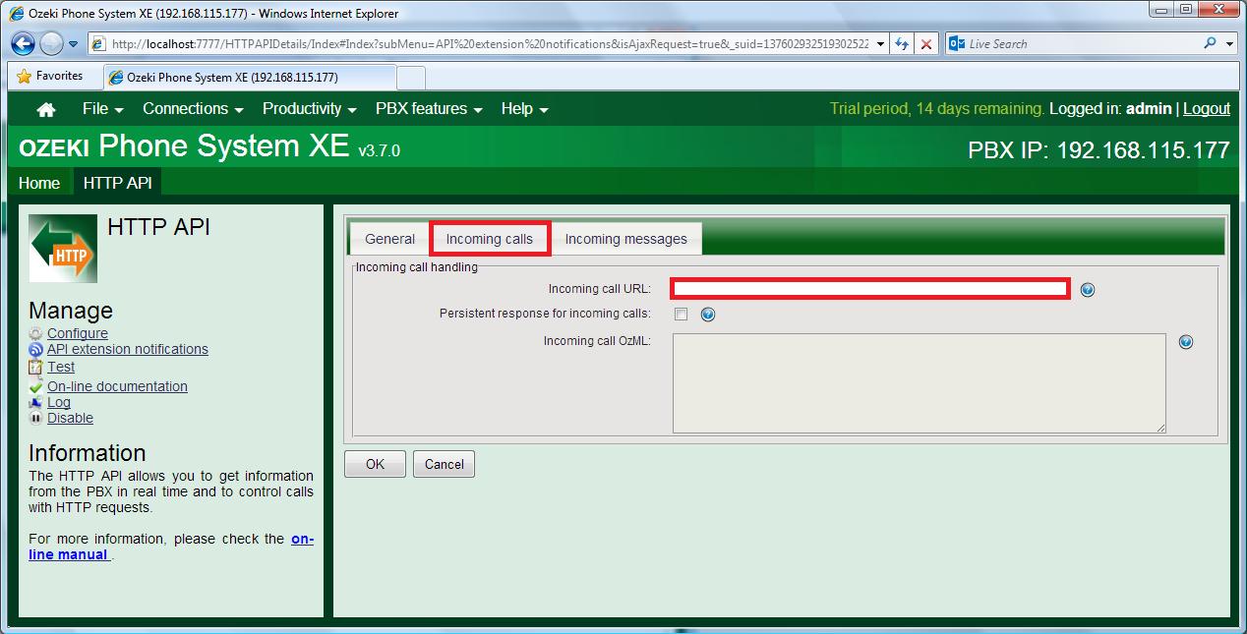Click the gear icon beside Configure
1247x634 pixels.
(36, 334)
